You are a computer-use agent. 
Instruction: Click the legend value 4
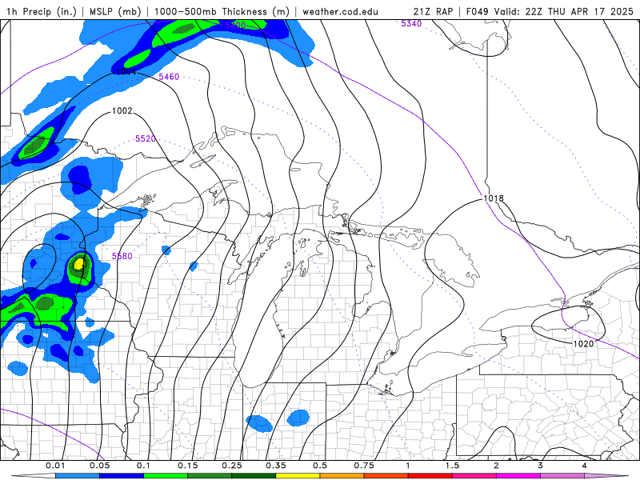click(x=584, y=466)
